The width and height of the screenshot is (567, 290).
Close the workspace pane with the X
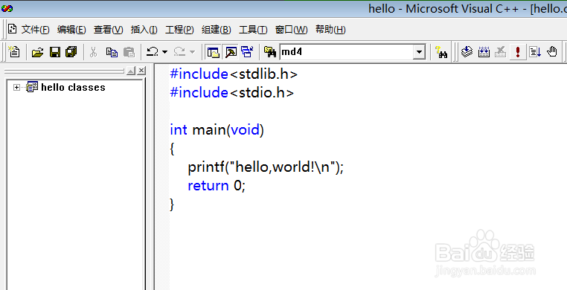tap(141, 71)
